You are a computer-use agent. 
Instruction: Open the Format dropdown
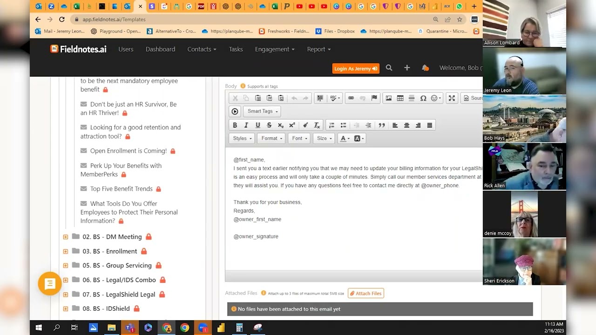[272, 138]
